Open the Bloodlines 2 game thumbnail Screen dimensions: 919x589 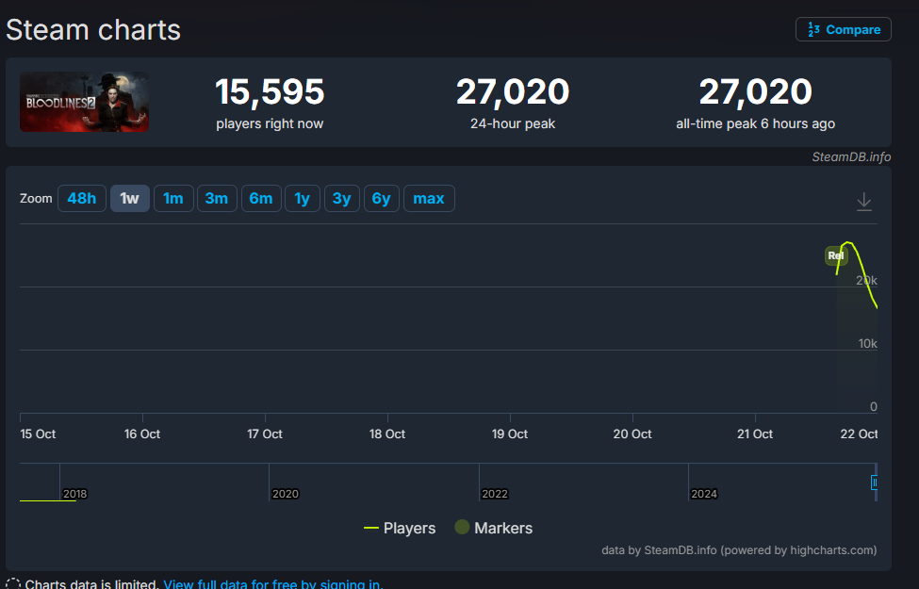[84, 102]
